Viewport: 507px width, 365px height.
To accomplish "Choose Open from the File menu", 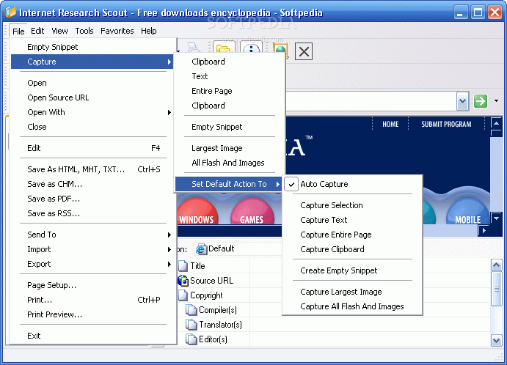I will tap(92, 83).
